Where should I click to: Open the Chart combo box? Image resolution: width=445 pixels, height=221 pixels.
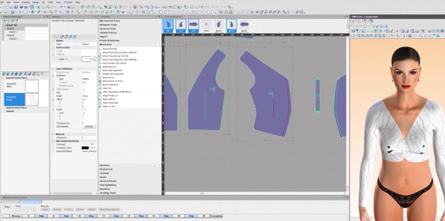26,209
